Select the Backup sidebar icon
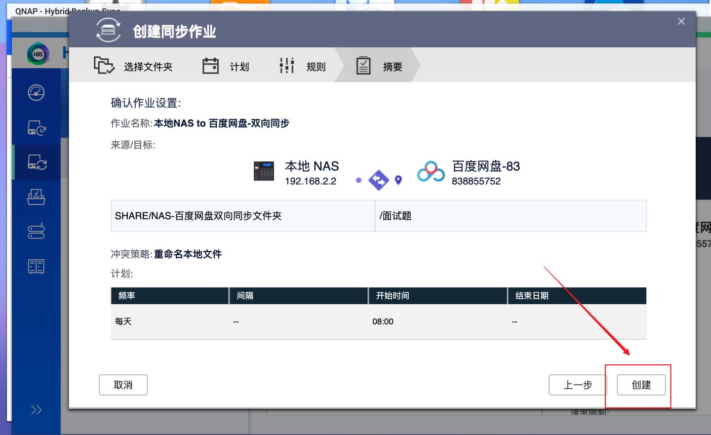 click(x=36, y=128)
